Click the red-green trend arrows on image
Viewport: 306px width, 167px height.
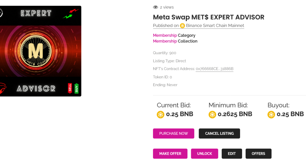point(71,14)
